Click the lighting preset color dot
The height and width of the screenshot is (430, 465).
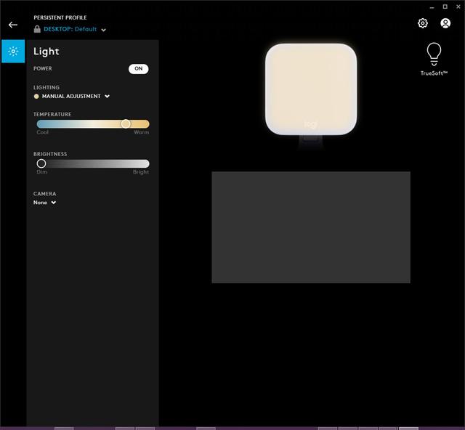pos(36,97)
